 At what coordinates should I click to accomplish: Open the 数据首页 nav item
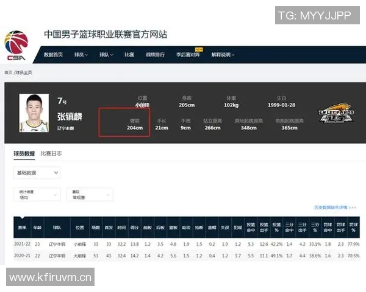53,55
